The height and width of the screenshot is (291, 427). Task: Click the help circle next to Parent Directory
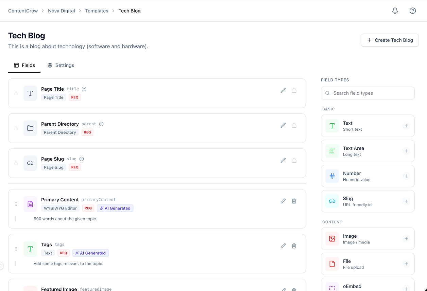click(101, 124)
